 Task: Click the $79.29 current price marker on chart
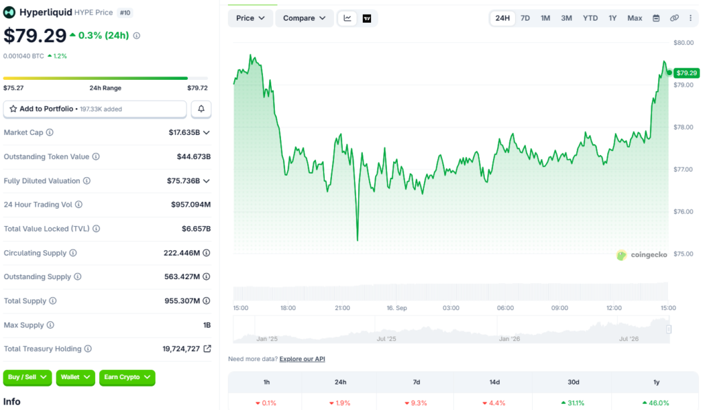tap(686, 73)
